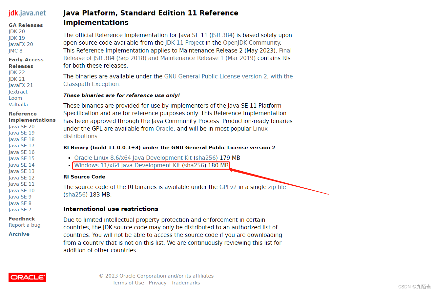Open GNU General Public License version 2 link
This screenshot has height=292, width=436.
click(x=178, y=80)
